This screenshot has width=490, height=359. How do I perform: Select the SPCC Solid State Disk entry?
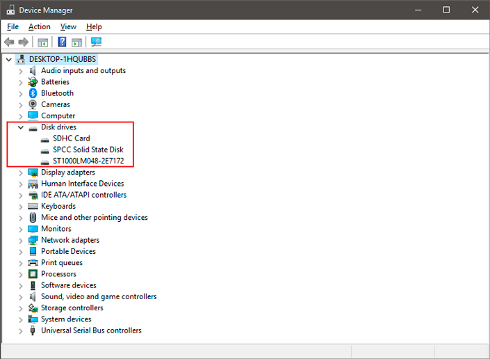[88, 150]
